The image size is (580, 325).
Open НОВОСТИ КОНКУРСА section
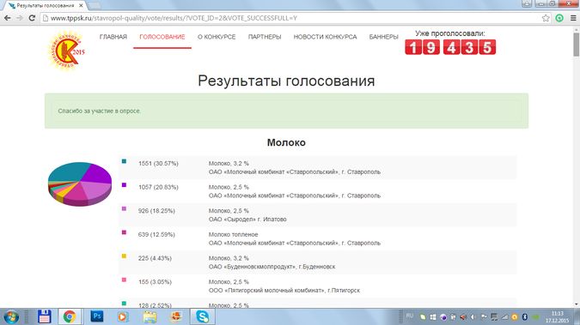tap(325, 37)
